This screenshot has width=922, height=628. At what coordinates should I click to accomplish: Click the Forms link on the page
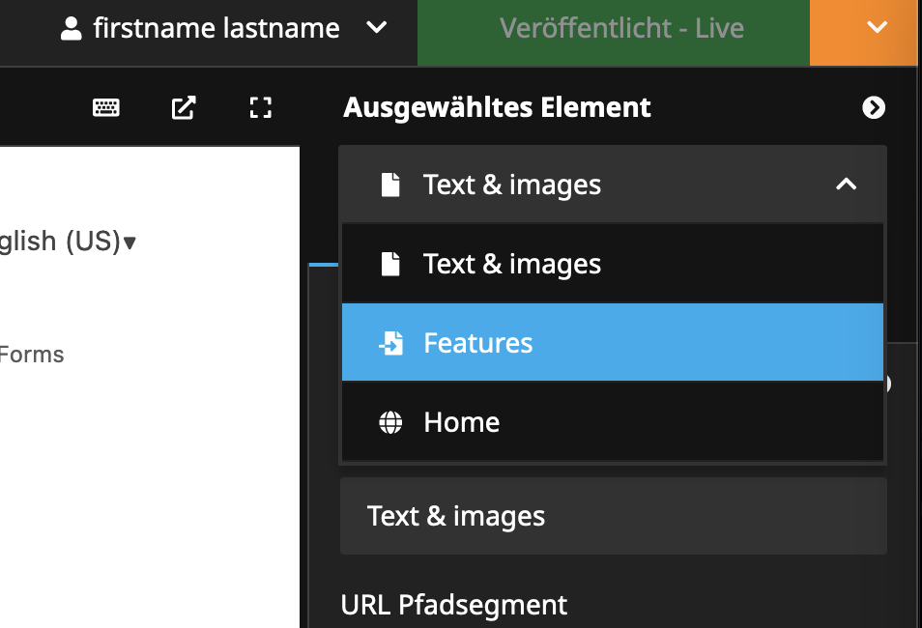click(32, 355)
